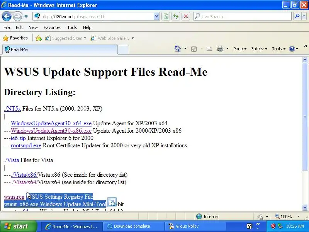Open the Safety command bar menu

pyautogui.click(x=259, y=49)
